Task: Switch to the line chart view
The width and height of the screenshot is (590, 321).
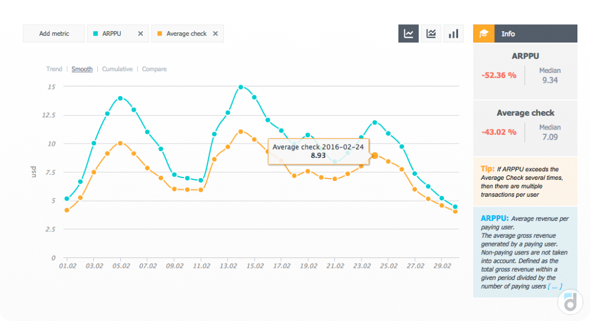Action: pos(408,34)
